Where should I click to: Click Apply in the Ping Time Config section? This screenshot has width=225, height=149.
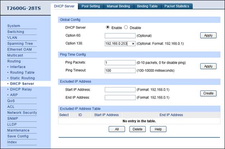tap(208, 66)
